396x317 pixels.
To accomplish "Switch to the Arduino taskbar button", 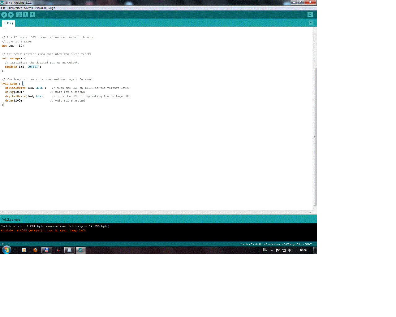I will (80, 250).
